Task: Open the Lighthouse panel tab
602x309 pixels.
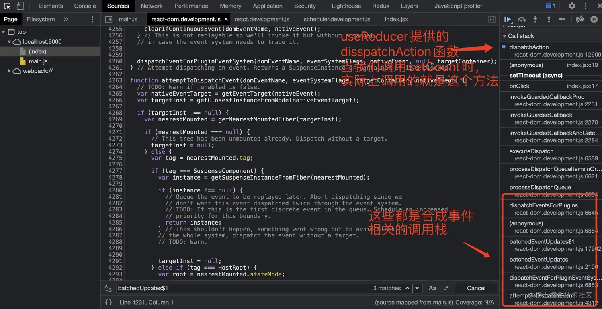Action: 346,6
